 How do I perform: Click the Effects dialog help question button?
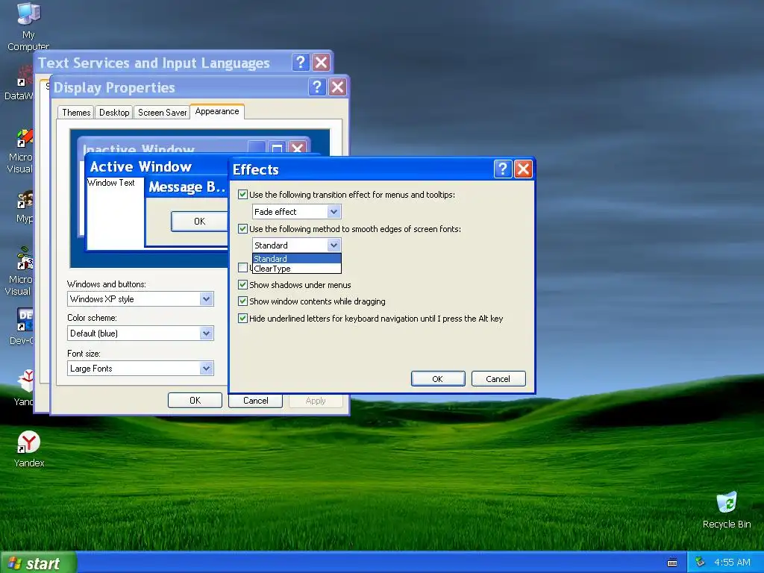coord(503,169)
